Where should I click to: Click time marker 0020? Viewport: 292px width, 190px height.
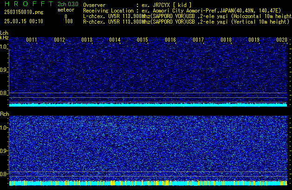coord(282,40)
